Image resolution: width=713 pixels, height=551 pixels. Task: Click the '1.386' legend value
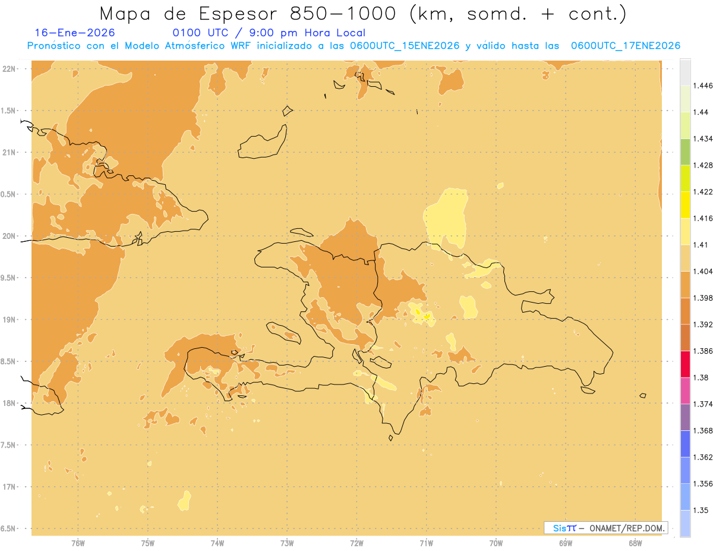click(703, 351)
